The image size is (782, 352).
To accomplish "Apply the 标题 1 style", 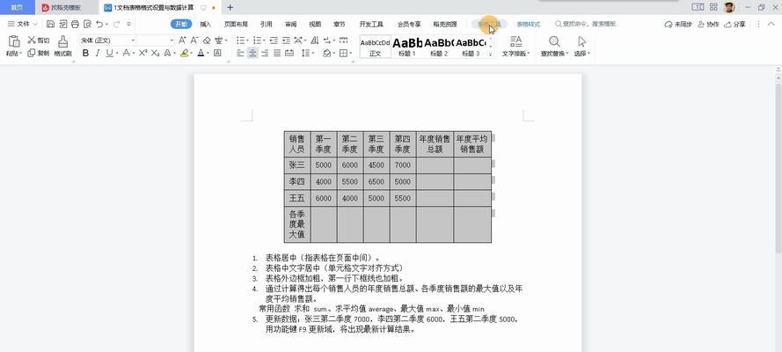I will pyautogui.click(x=407, y=47).
